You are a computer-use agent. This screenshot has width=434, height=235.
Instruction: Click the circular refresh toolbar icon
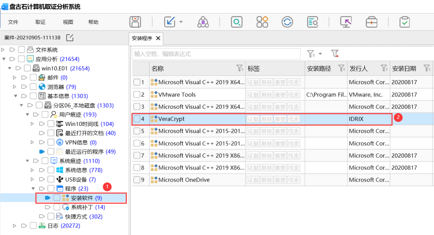click(x=287, y=22)
